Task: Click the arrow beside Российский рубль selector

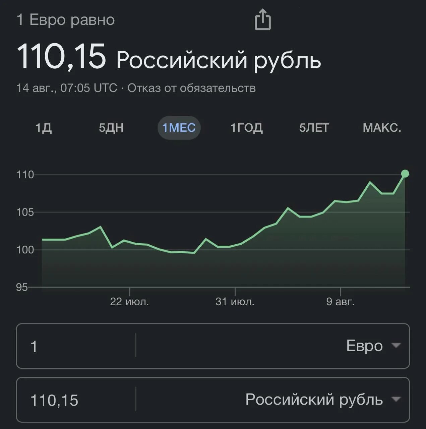Action: pos(396,399)
